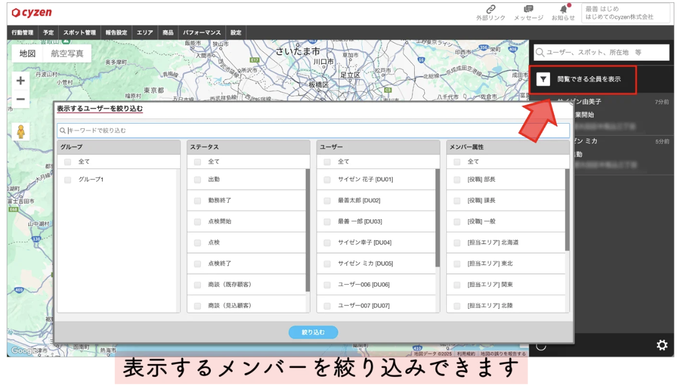Click the magnifier icon in the user search box
The image size is (683, 390).
click(x=540, y=52)
